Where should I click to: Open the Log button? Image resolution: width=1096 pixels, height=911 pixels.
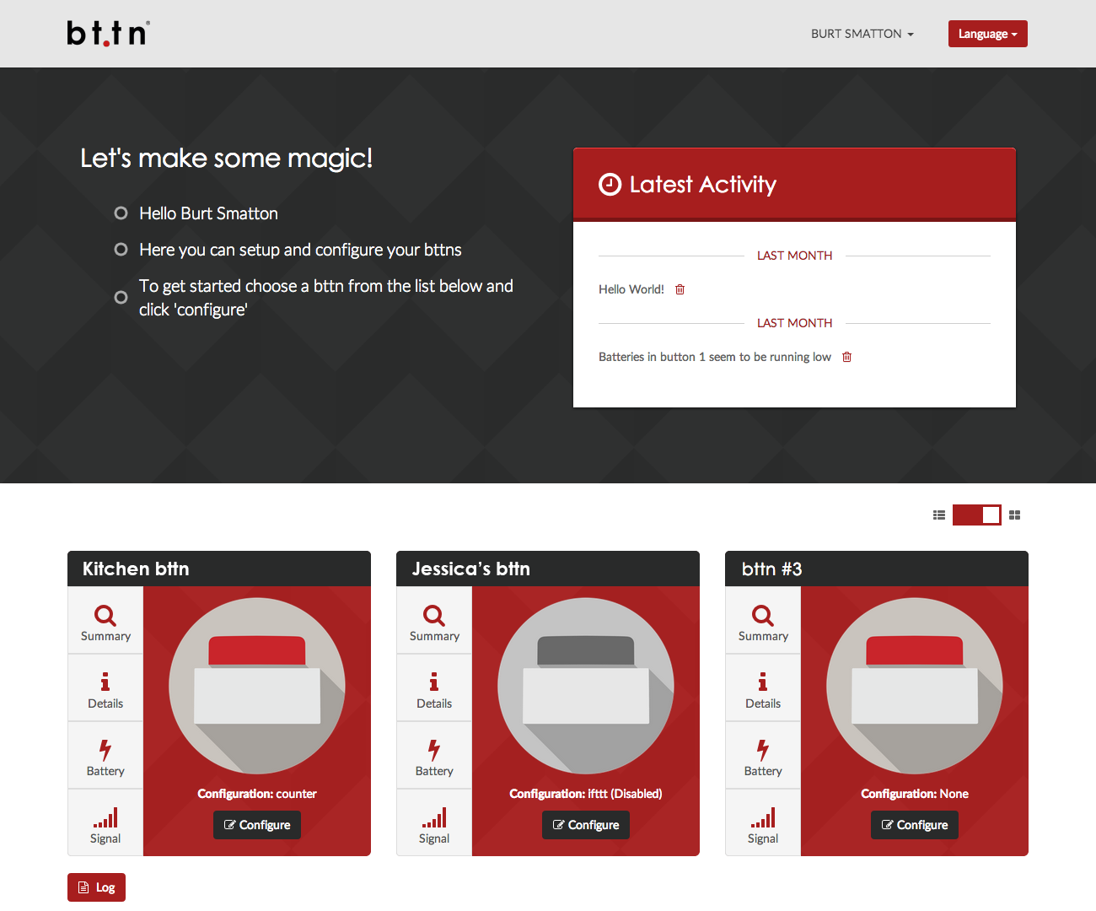[96, 887]
